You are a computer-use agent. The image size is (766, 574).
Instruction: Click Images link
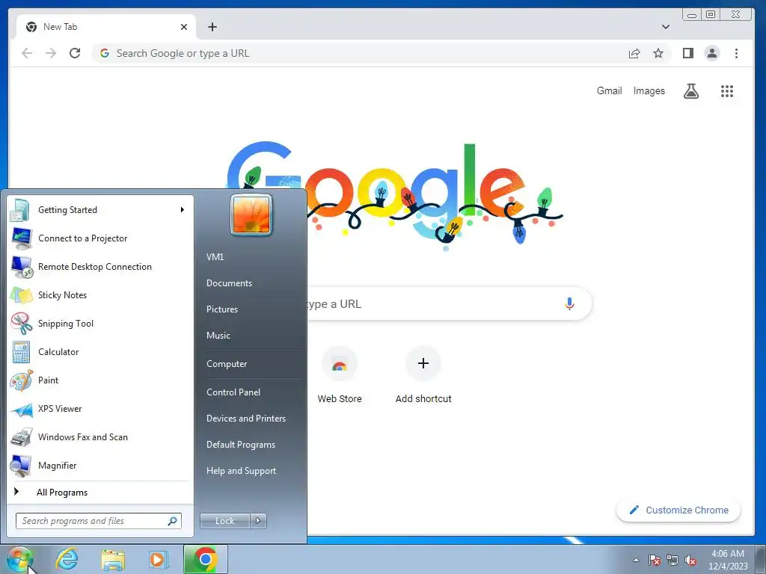pos(649,90)
